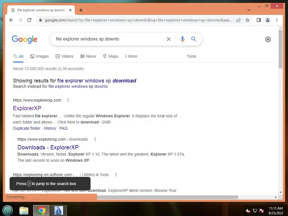The height and width of the screenshot is (216, 288).
Task: Click the browser address bar URL
Action: (139, 20)
